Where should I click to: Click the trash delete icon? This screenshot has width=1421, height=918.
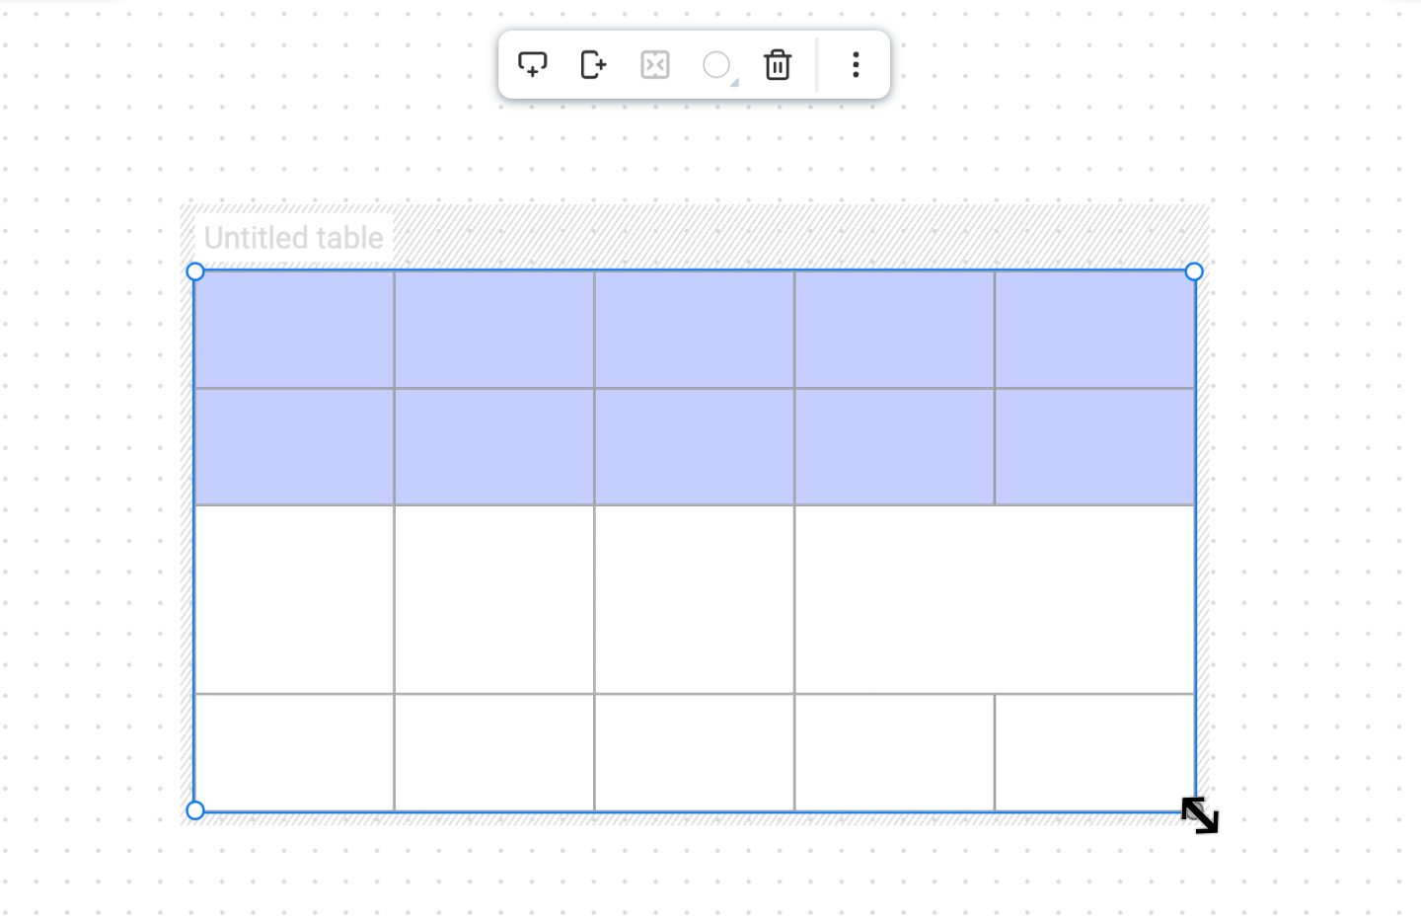[778, 65]
